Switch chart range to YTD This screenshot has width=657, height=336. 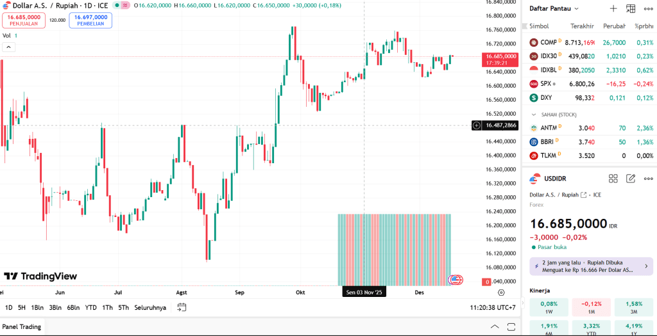tap(90, 308)
